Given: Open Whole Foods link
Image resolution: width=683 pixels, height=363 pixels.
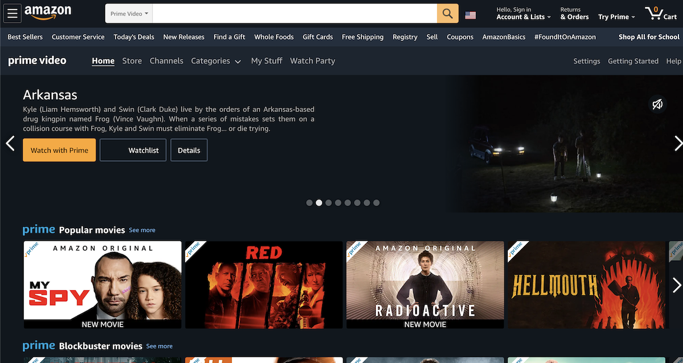Looking at the screenshot, I should point(274,37).
